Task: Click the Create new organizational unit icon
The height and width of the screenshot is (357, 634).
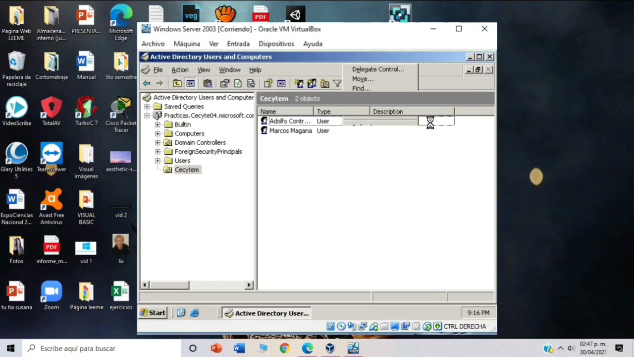Action: [324, 84]
